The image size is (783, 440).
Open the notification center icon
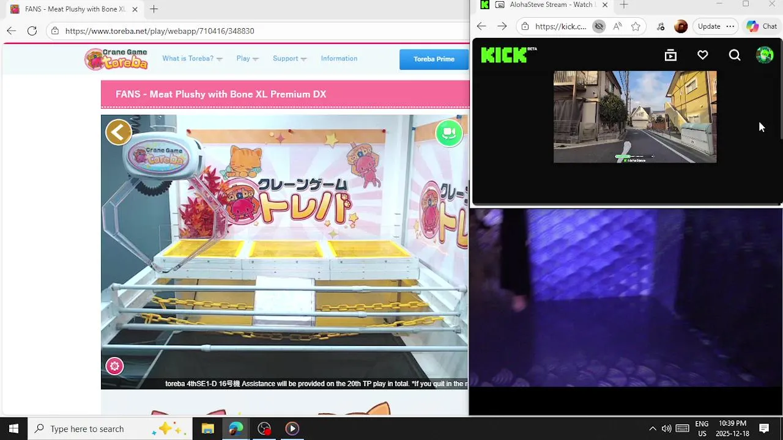pyautogui.click(x=764, y=428)
